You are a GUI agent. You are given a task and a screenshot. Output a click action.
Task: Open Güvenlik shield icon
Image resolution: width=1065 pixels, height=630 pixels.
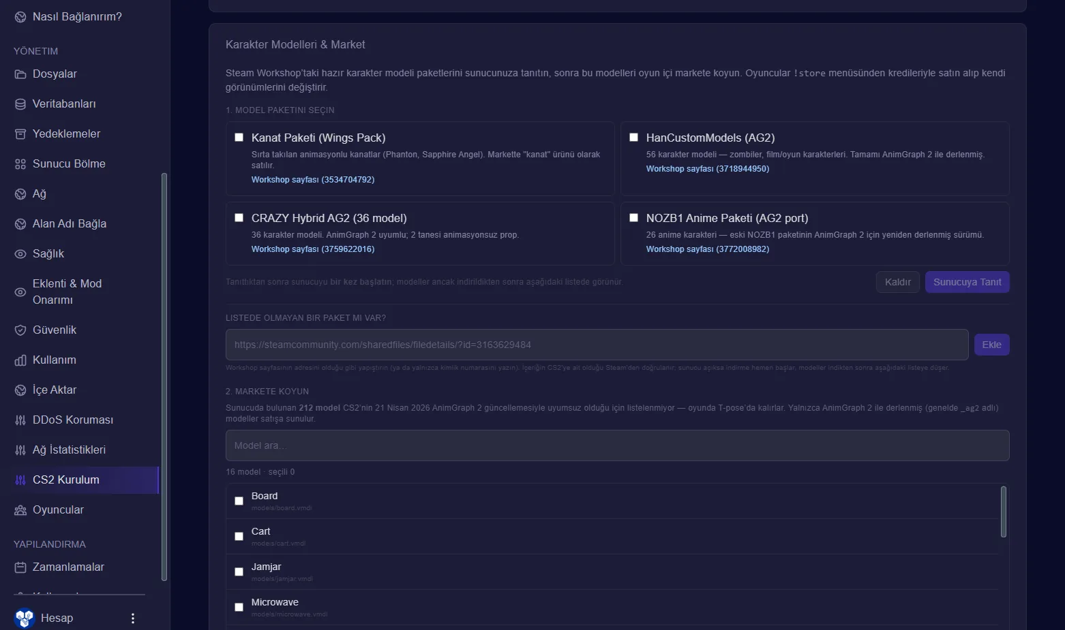(x=20, y=330)
